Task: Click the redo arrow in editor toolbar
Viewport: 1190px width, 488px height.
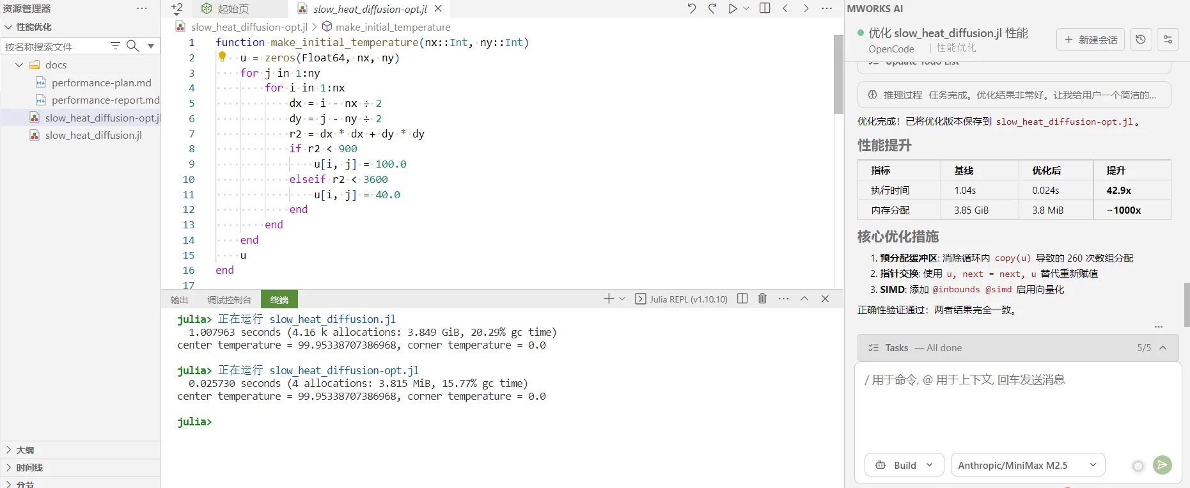Action: pyautogui.click(x=712, y=8)
